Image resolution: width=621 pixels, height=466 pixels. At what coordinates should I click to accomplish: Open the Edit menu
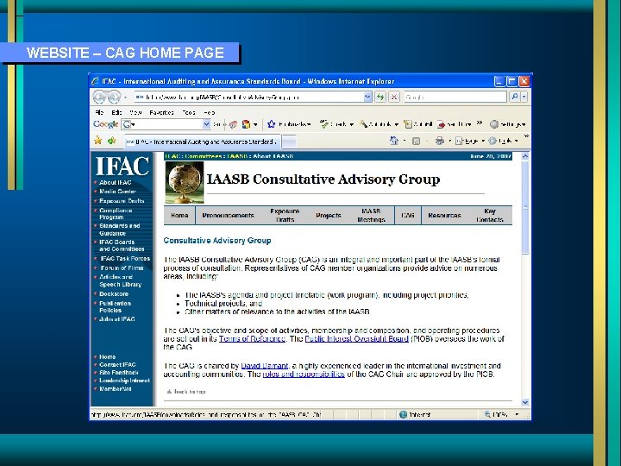tap(116, 112)
